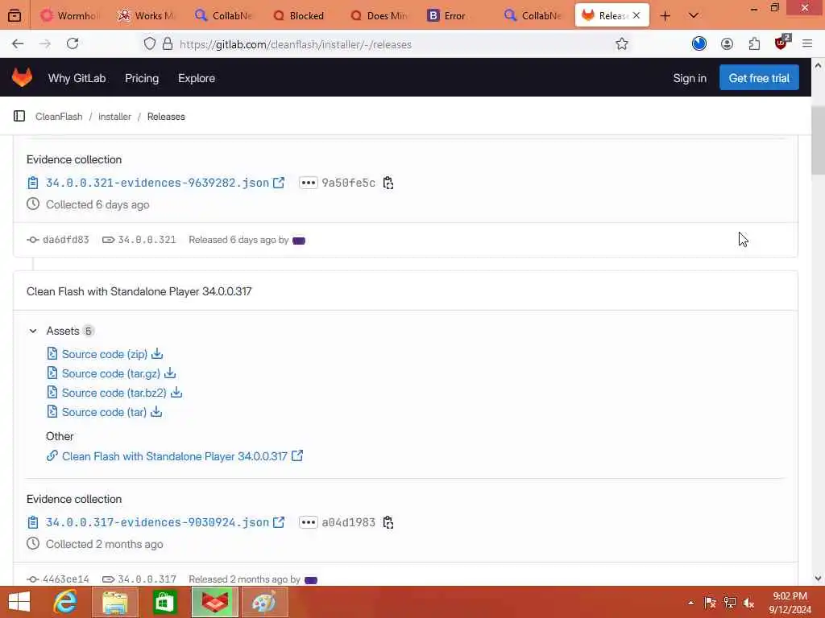The width and height of the screenshot is (825, 618).
Task: Click Sign in
Action: 690,78
